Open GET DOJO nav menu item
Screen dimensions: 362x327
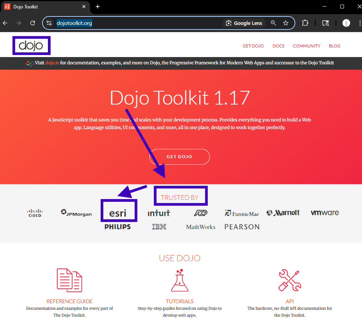coord(253,46)
